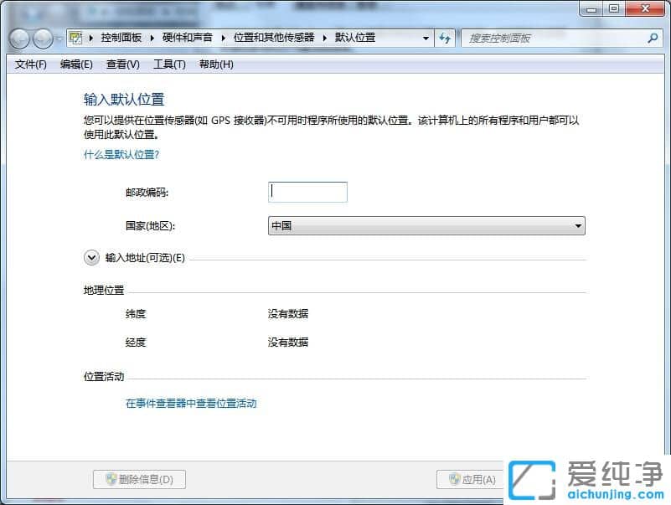Click the Control Panel icon at the address bar start
This screenshot has width=671, height=505.
pyautogui.click(x=74, y=38)
